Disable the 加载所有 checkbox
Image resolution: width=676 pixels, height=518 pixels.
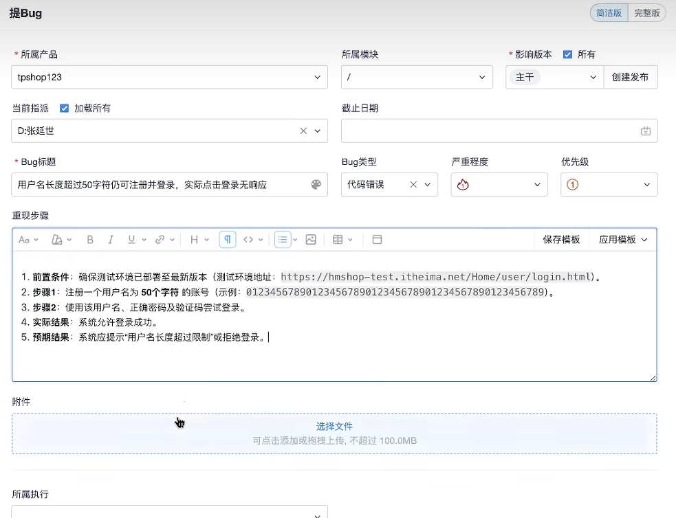tap(63, 107)
